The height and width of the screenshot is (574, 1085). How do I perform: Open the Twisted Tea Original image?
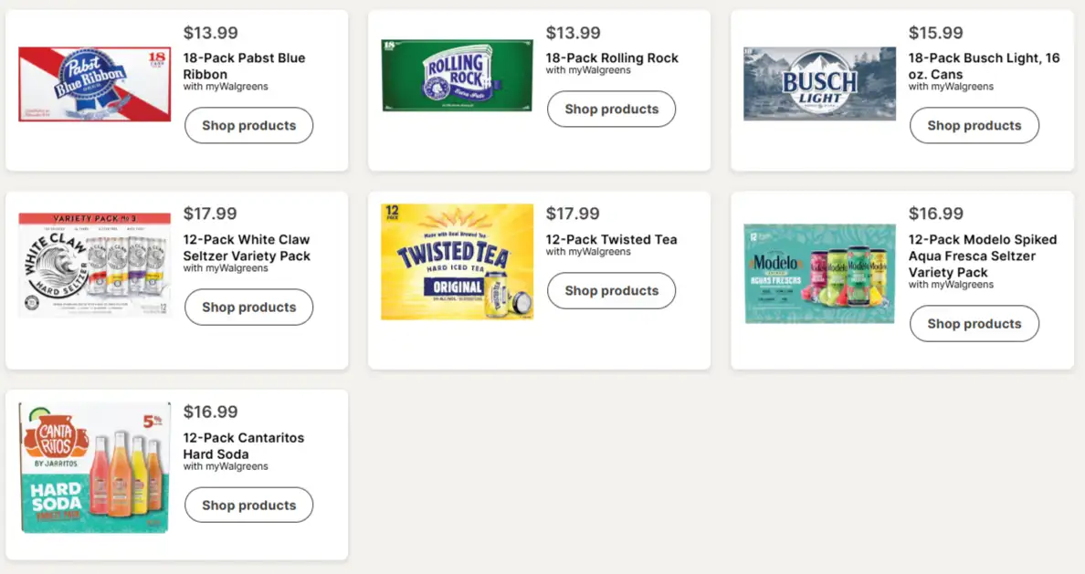pos(457,261)
